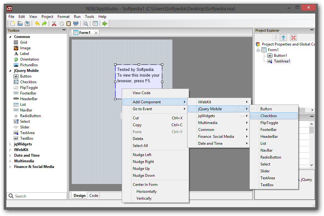Click the red X delete icon in Project Explorer

coord(293,38)
